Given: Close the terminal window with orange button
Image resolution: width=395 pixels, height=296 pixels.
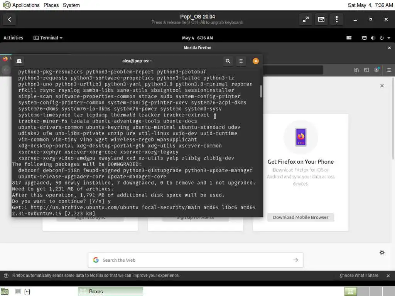Looking at the screenshot, I should 256,61.
